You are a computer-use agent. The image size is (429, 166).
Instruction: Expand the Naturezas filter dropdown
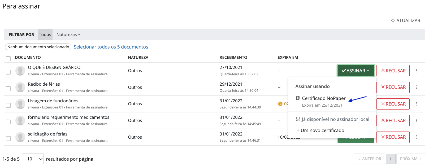[68, 34]
